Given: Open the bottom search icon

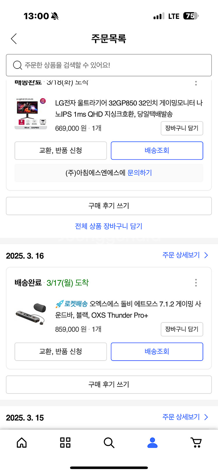Looking at the screenshot, I should (109, 443).
